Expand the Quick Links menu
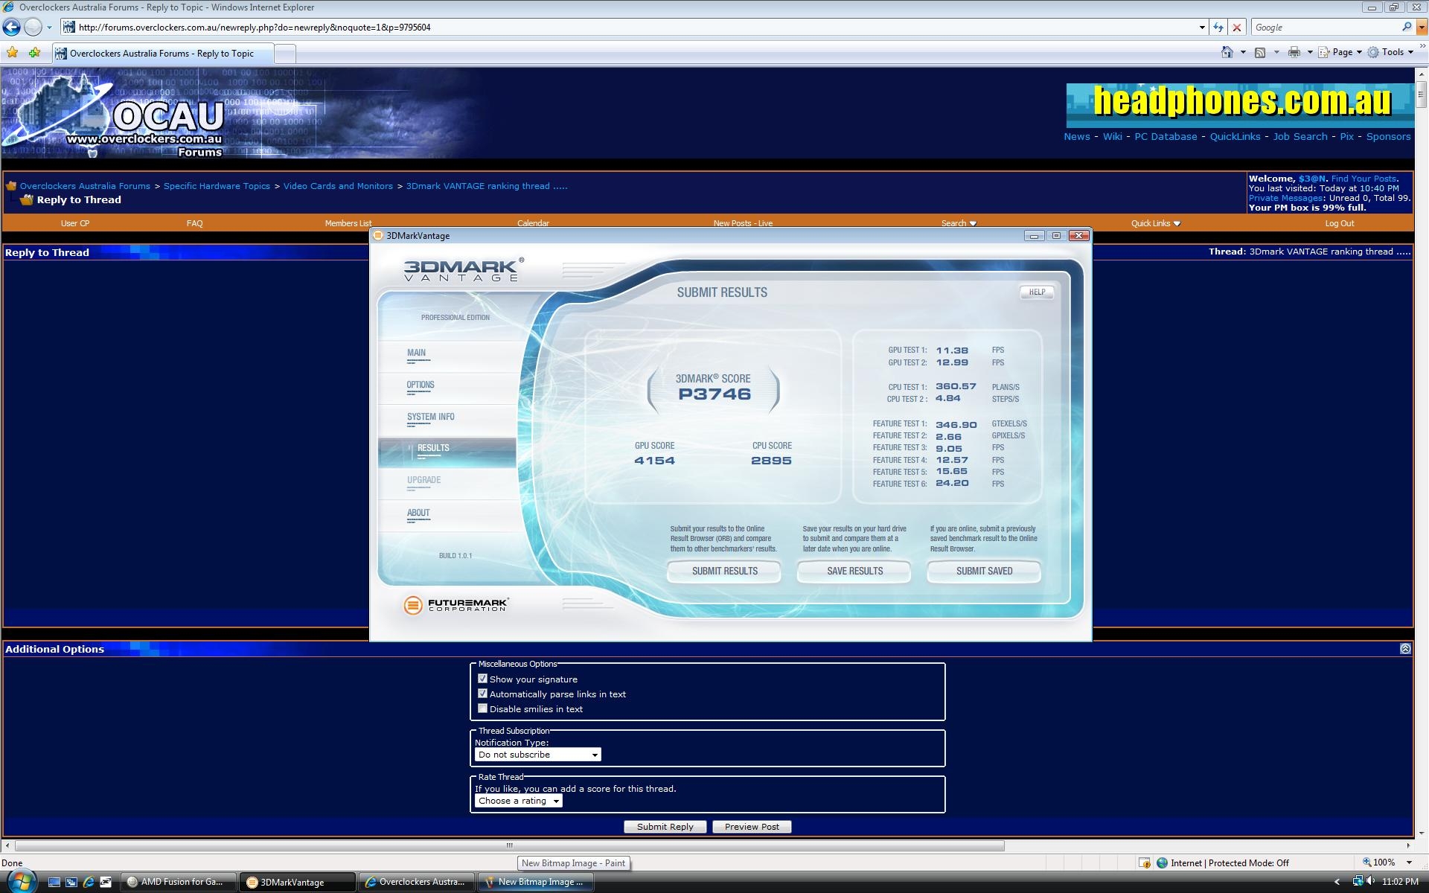1429x893 pixels. 1155,223
